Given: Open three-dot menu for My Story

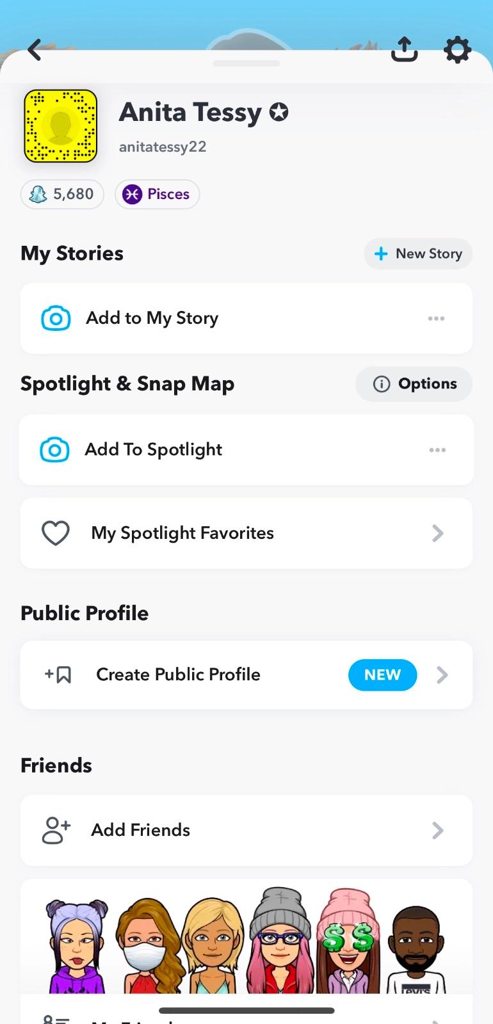Looking at the screenshot, I should (x=436, y=318).
